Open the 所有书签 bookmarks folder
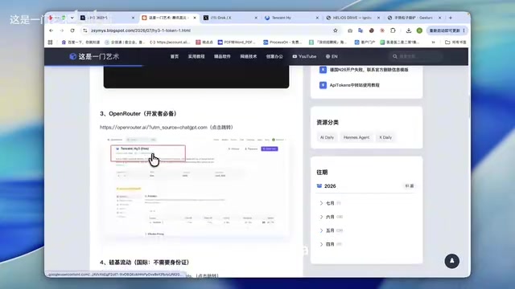The image size is (515, 289). click(x=455, y=43)
